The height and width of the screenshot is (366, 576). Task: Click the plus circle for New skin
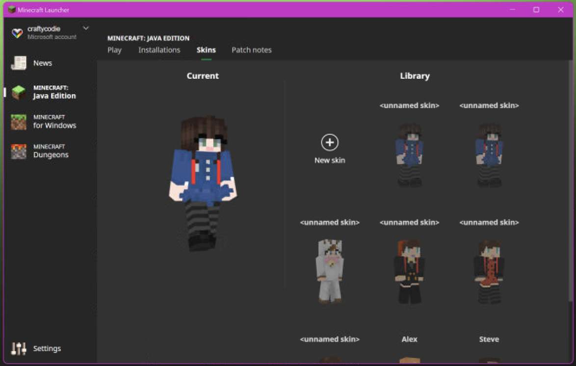point(330,142)
